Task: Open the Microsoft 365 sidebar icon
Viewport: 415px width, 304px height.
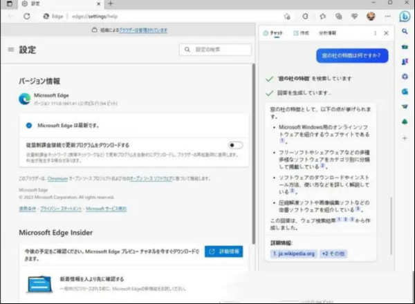Action: coord(405,77)
